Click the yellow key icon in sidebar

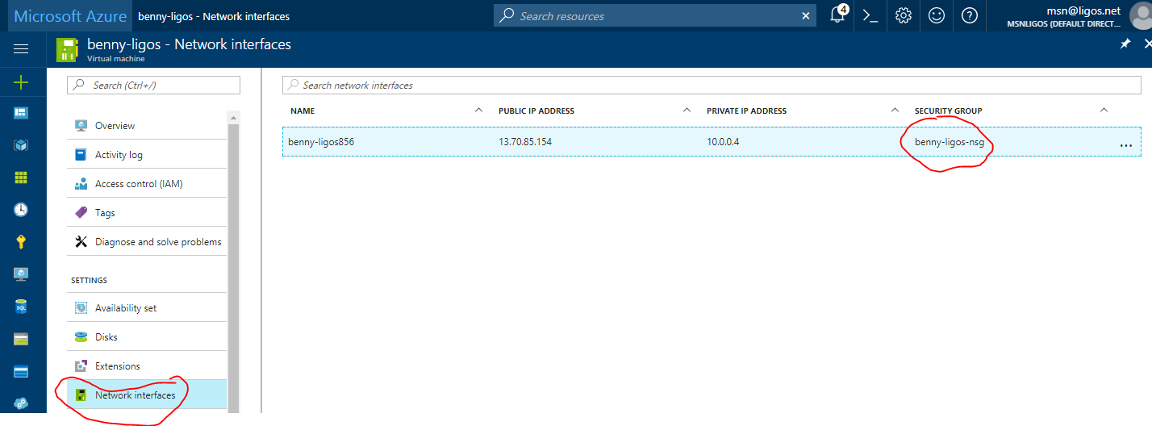click(21, 242)
